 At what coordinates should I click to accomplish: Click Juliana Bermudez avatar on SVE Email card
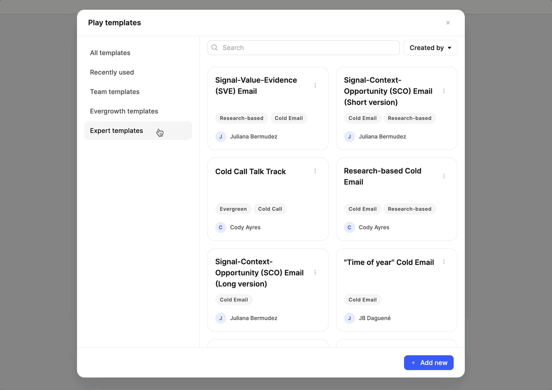[x=221, y=137]
